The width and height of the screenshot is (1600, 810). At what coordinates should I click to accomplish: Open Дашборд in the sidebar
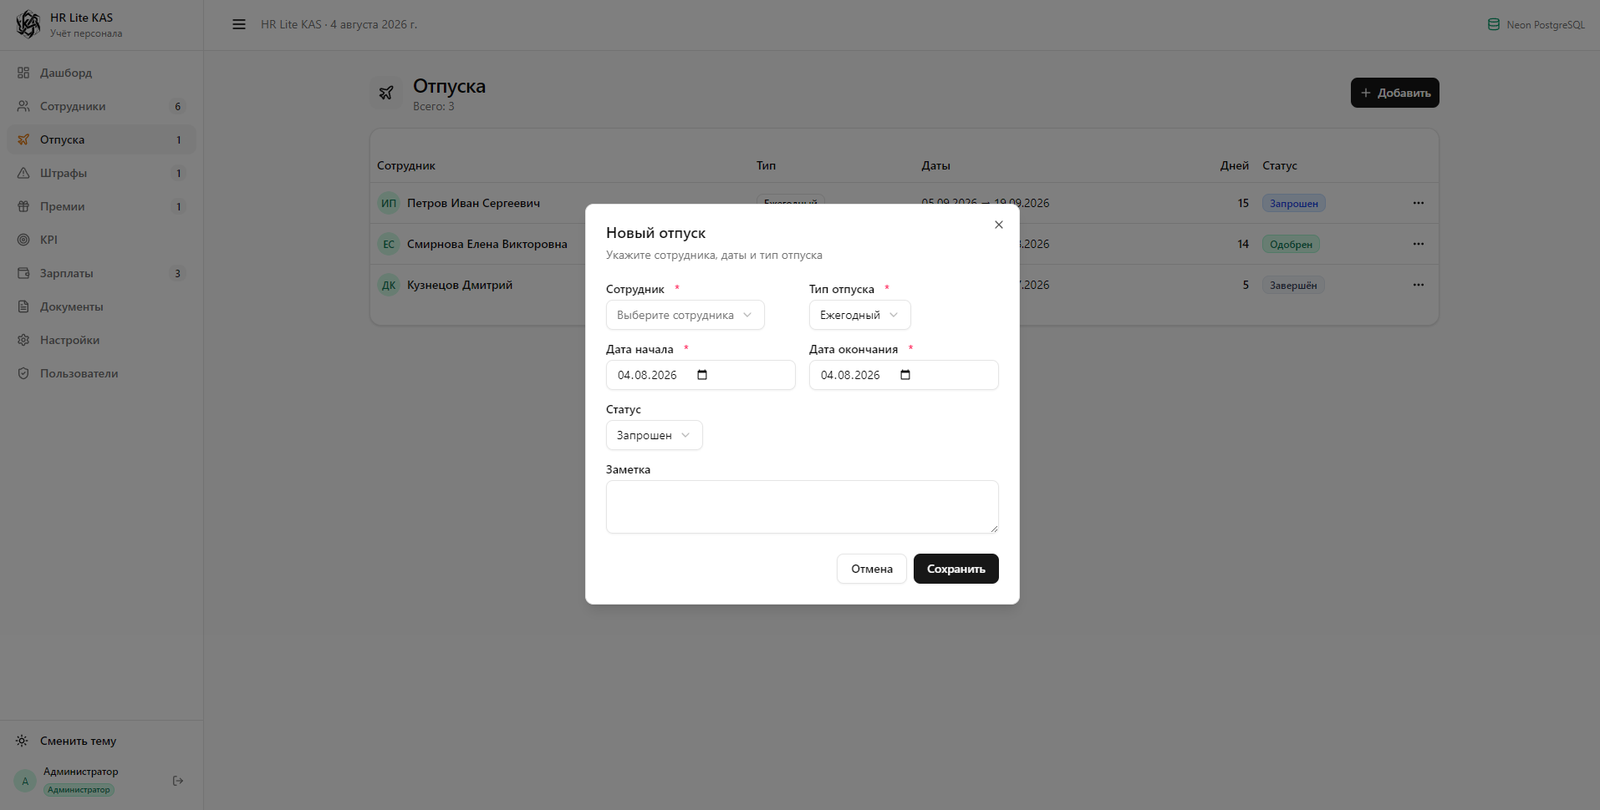(101, 73)
